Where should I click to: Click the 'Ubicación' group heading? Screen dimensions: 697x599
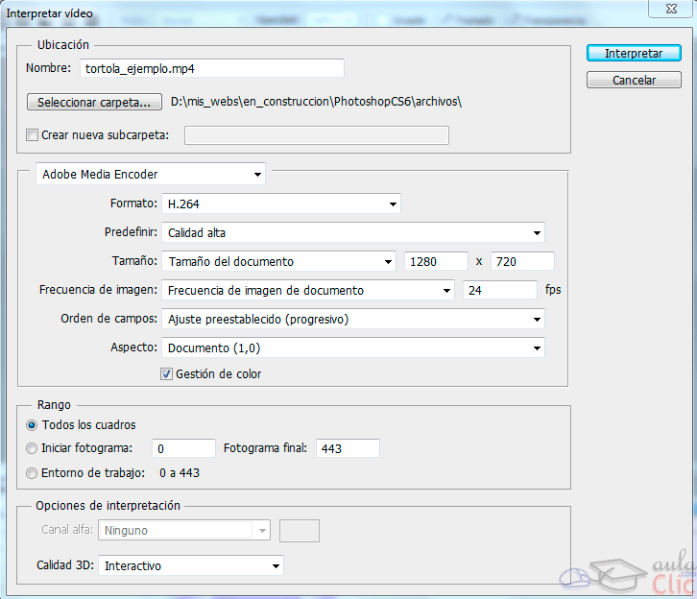pyautogui.click(x=63, y=45)
